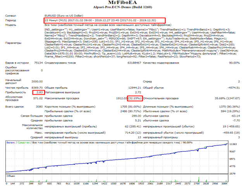Select absolute drawdown value 571.02
Screen dimensions: 248x186
38,98
